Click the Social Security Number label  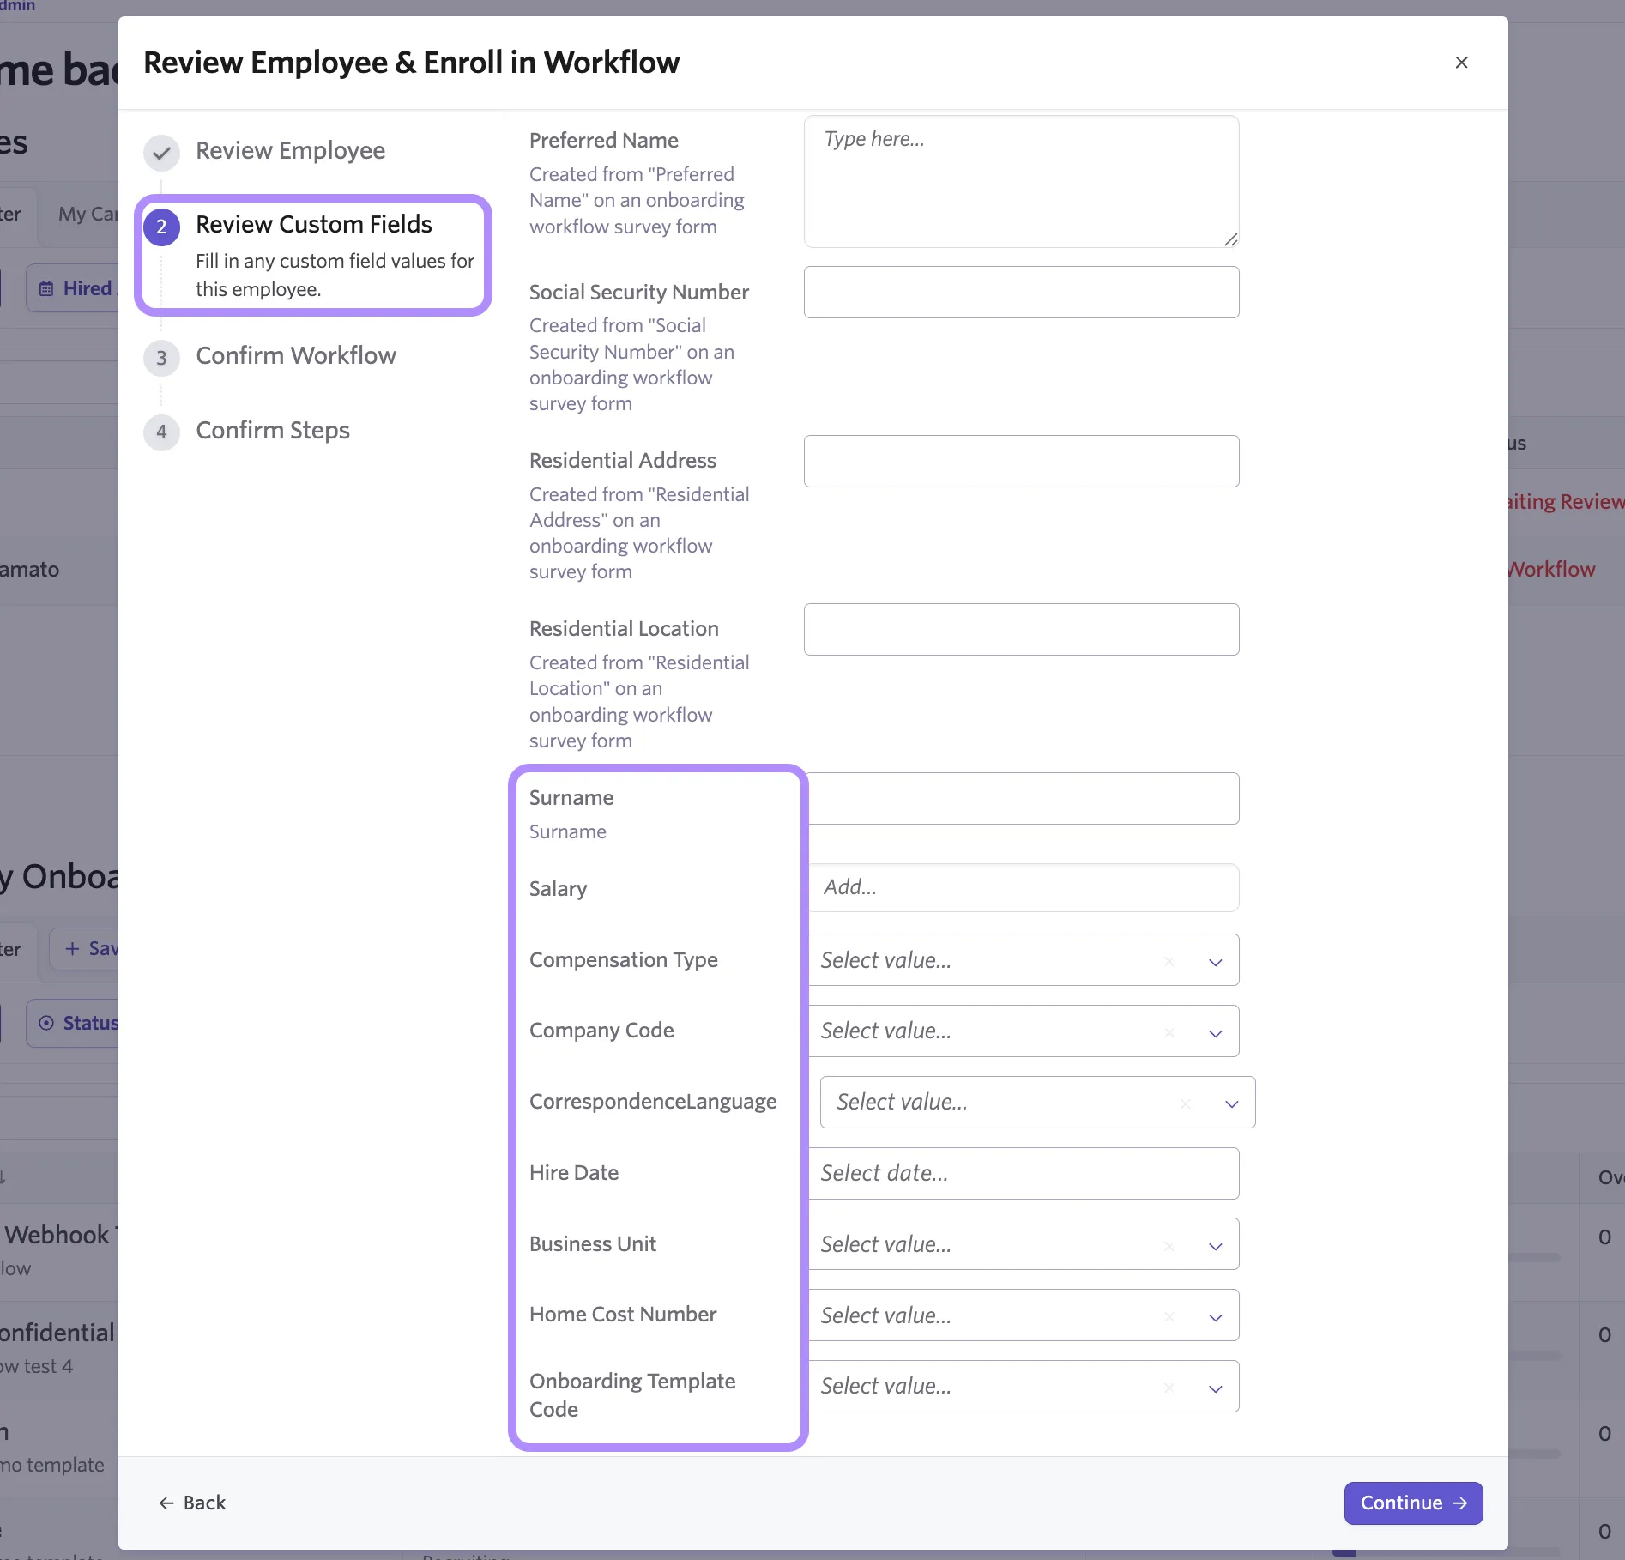(638, 292)
